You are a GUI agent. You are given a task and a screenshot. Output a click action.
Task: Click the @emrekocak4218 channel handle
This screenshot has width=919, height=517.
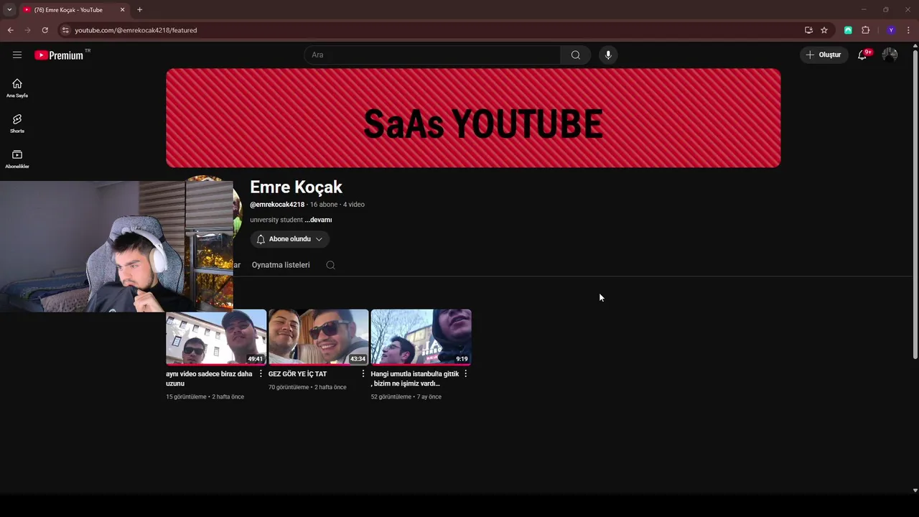[277, 205]
